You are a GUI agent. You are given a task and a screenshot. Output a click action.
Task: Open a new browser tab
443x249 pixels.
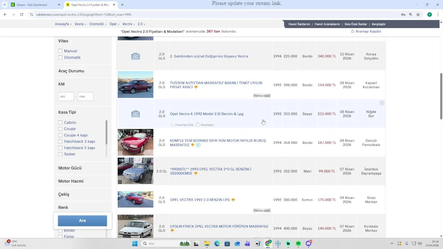point(122,5)
